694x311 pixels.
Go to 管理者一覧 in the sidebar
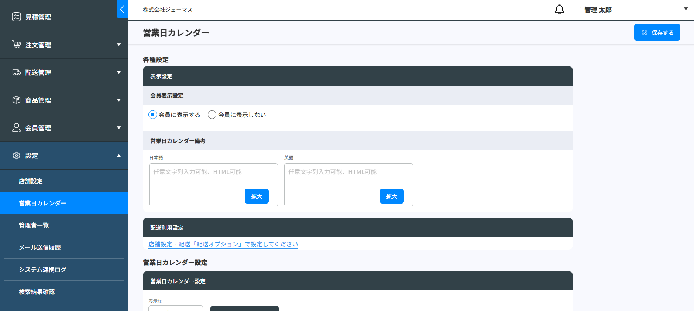click(x=34, y=225)
